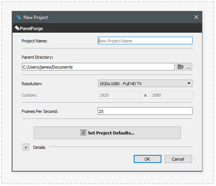Focus the Project Name text field
The width and height of the screenshot is (216, 186).
point(145,41)
